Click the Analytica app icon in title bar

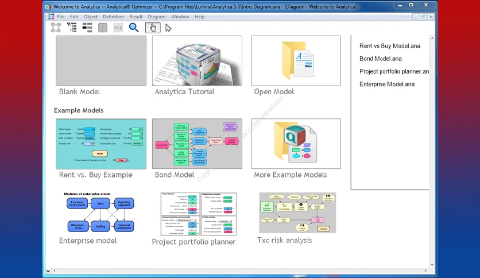pos(48,6)
